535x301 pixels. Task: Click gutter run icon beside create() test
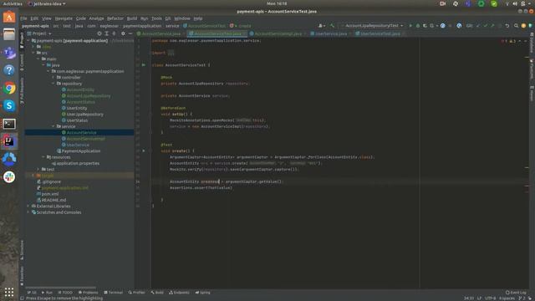[x=144, y=150]
